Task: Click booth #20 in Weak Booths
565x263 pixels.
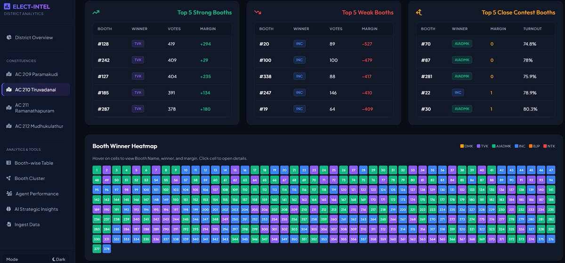Action: [263, 44]
